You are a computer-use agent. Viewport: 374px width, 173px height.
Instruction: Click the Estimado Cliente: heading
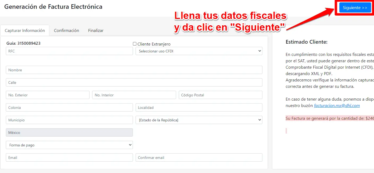tap(306, 42)
